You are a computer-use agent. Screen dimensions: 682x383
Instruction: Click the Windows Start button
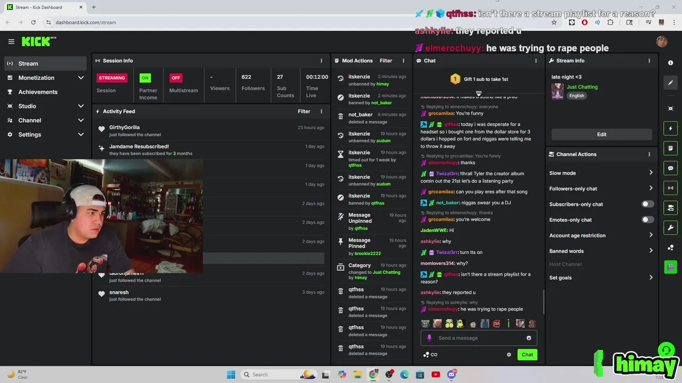(x=231, y=374)
